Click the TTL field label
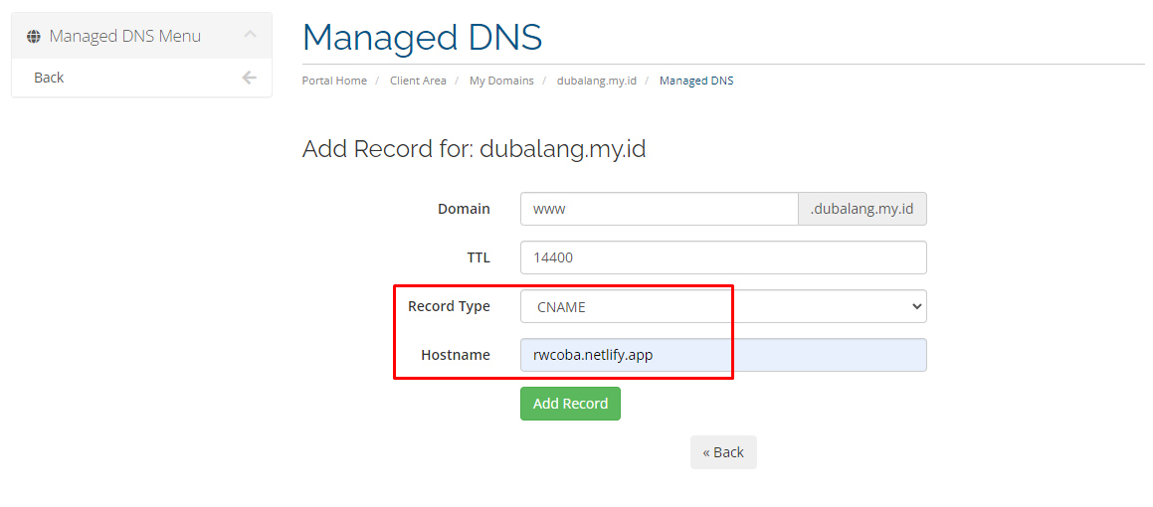The height and width of the screenshot is (507, 1153). [478, 257]
